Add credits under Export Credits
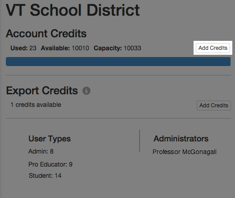The width and height of the screenshot is (235, 198). pyautogui.click(x=214, y=106)
